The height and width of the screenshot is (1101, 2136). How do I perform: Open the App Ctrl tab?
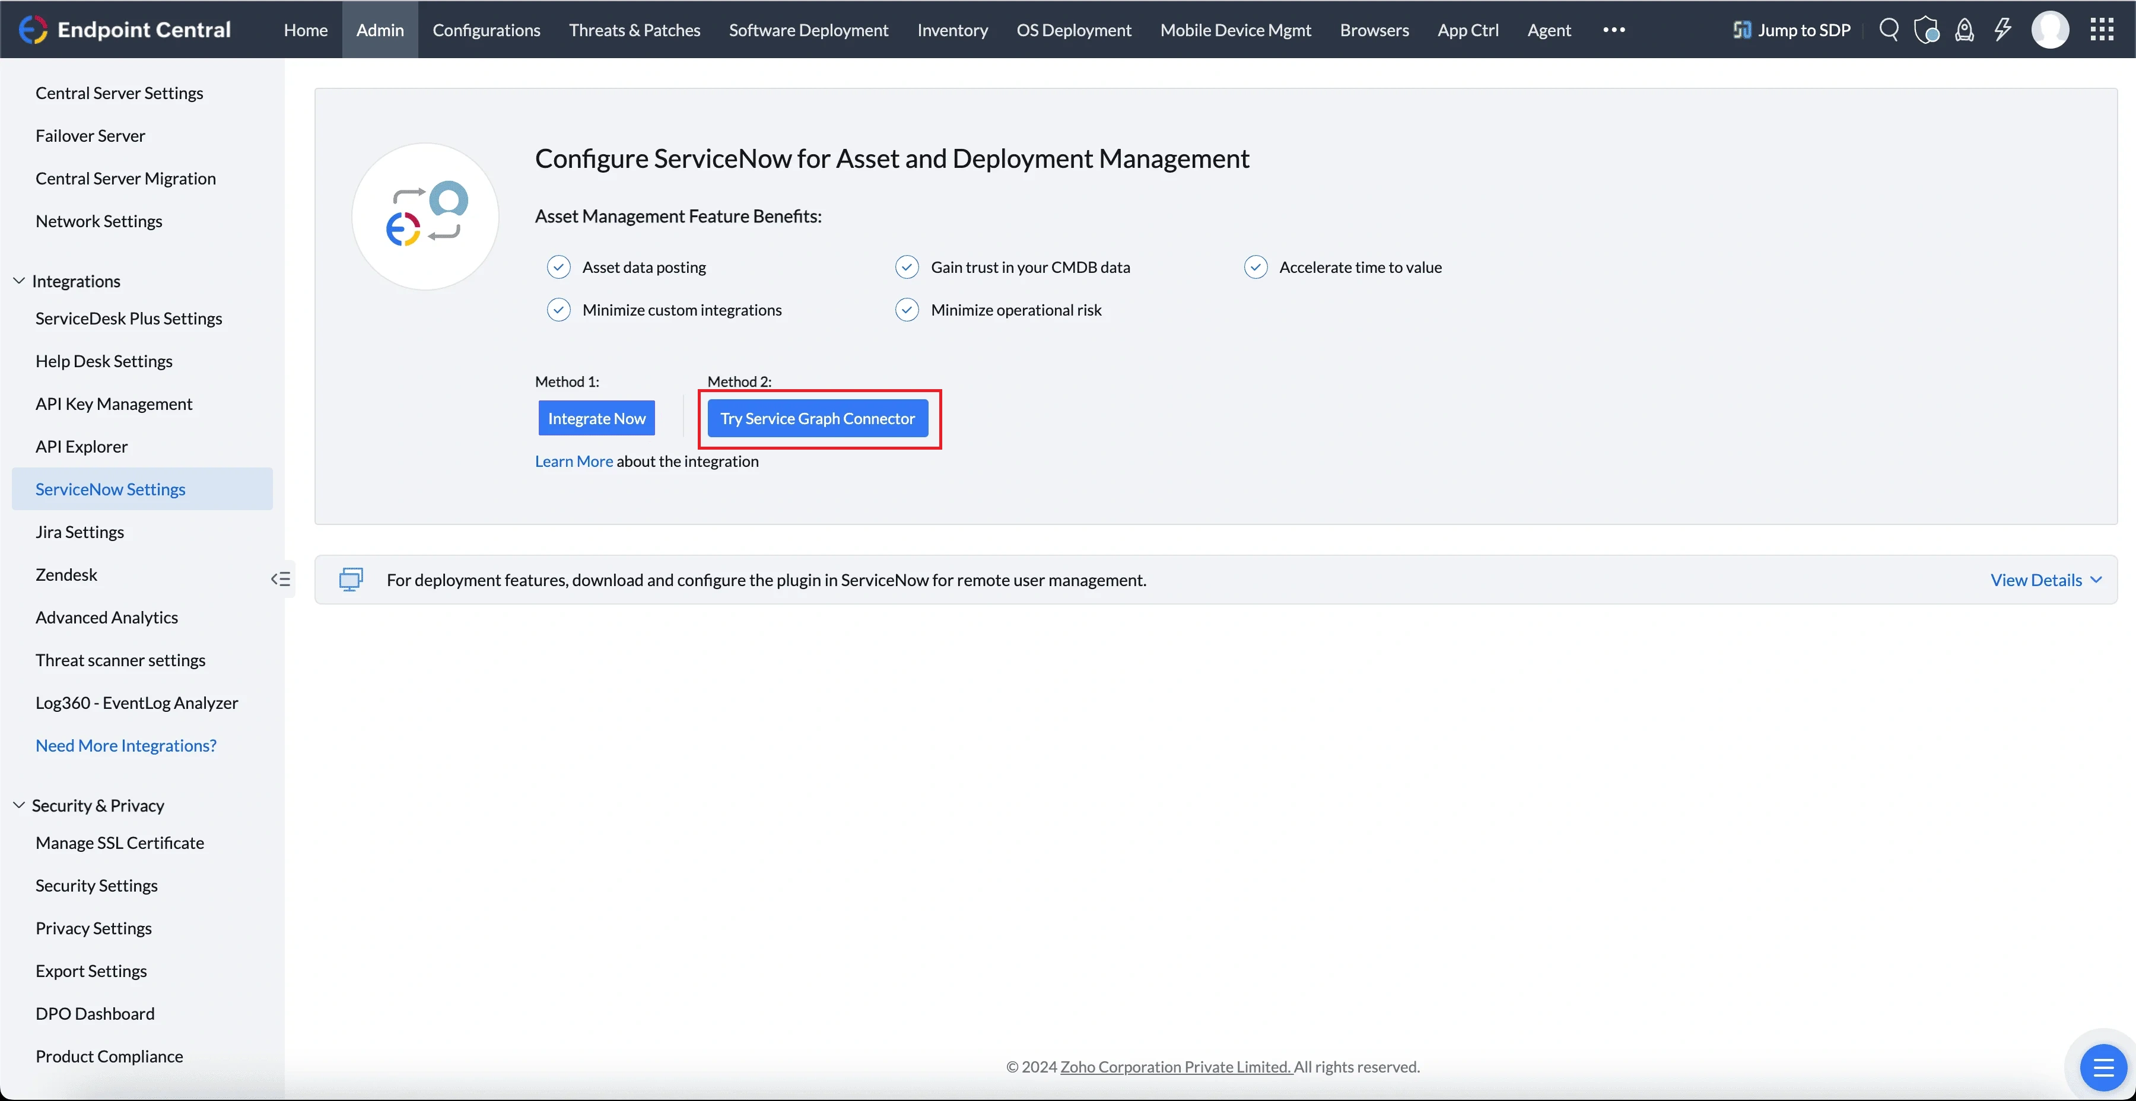point(1468,30)
